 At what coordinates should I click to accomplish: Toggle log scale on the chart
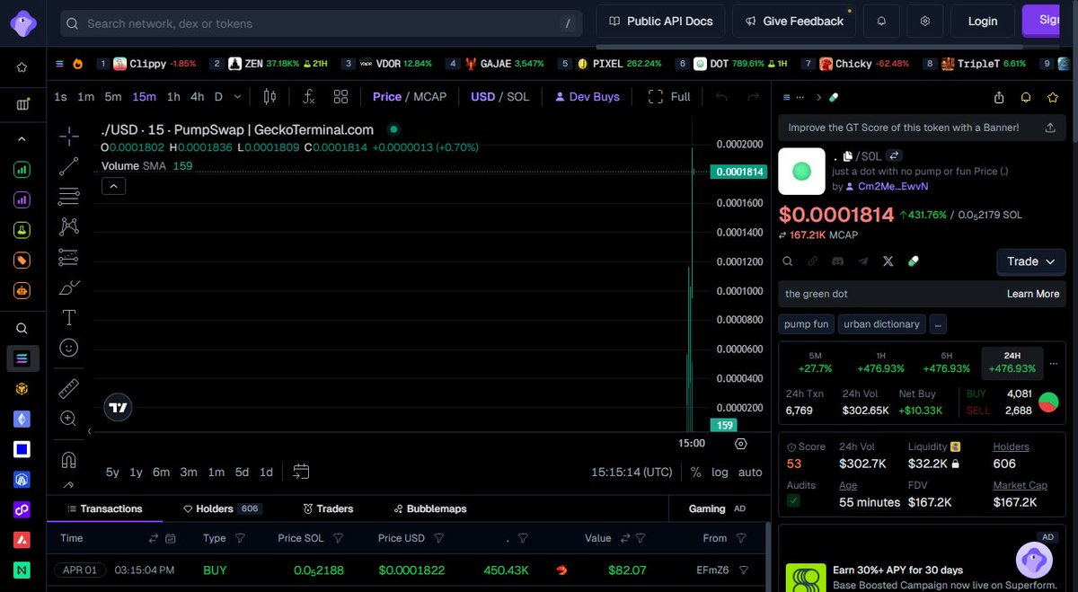click(720, 472)
